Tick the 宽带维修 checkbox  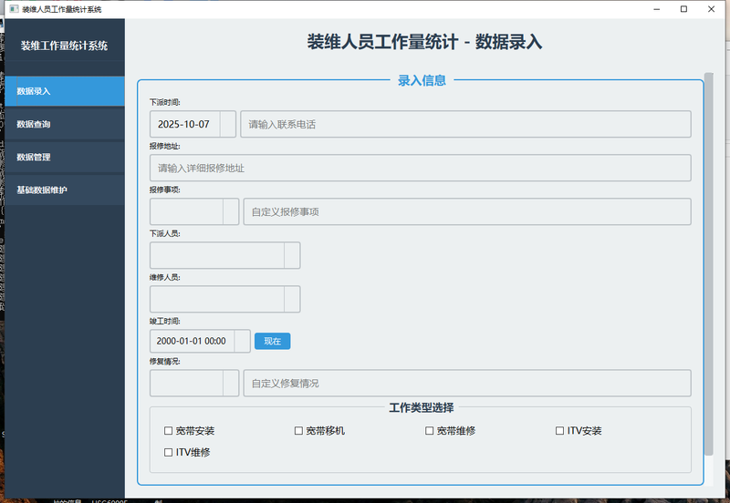click(430, 431)
